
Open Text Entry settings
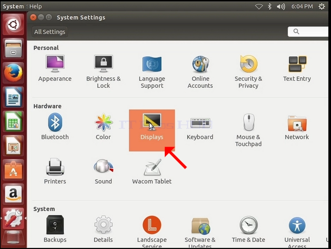297,68
